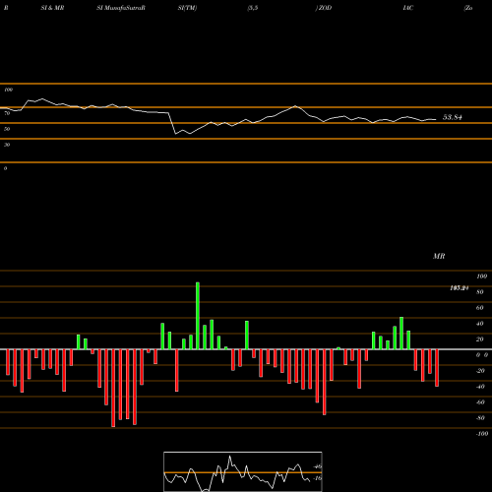Screen dimensions: 492x492
Task: Click the tallest green MR histogram bar
Action: (198, 316)
